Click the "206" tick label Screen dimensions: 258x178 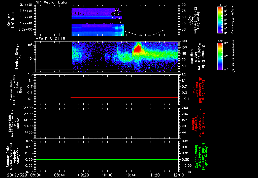(184, 114)
